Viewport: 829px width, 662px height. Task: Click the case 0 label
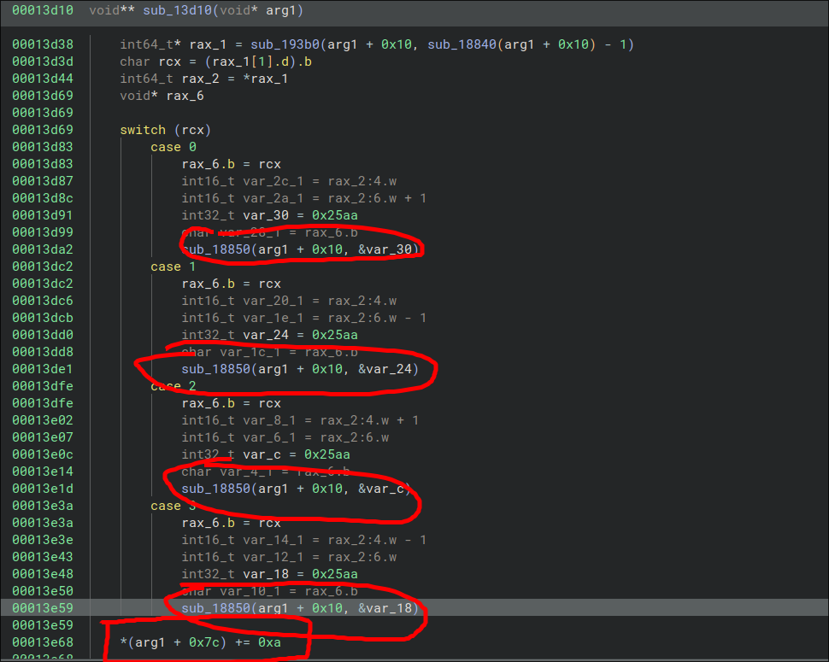tap(173, 147)
